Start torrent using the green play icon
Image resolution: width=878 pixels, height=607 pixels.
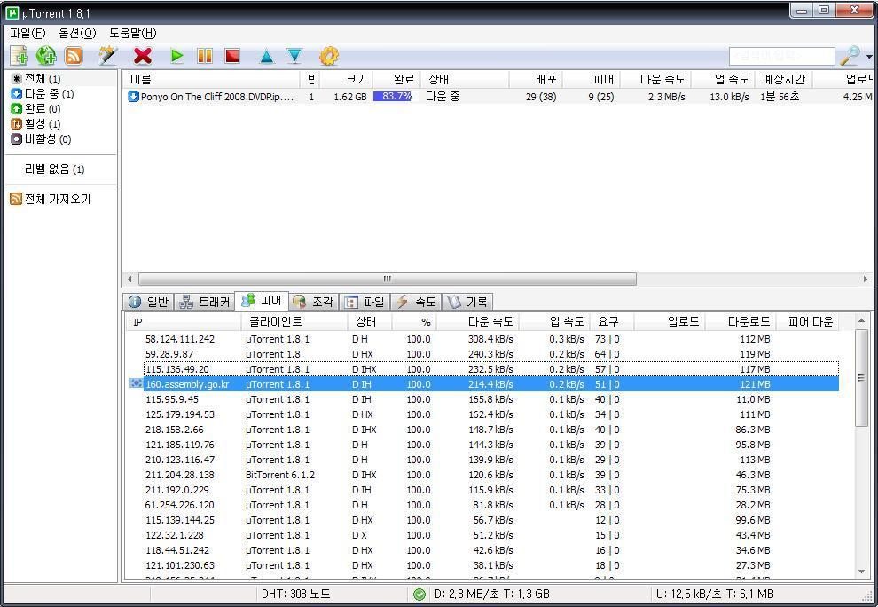coord(177,56)
